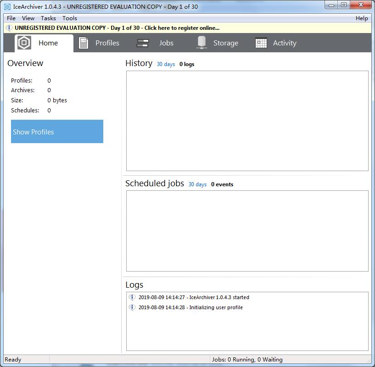Open the Tools menu

(70, 18)
